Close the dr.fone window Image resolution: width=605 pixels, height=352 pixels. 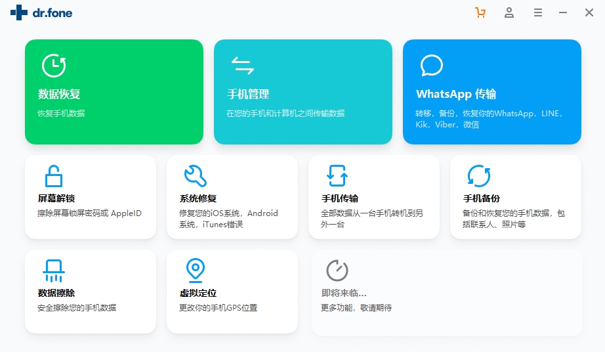point(589,12)
